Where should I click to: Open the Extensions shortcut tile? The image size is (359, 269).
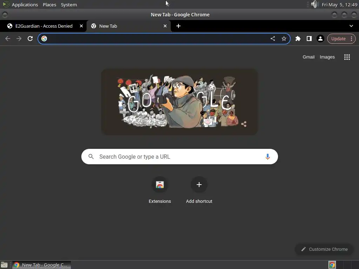[160, 190]
